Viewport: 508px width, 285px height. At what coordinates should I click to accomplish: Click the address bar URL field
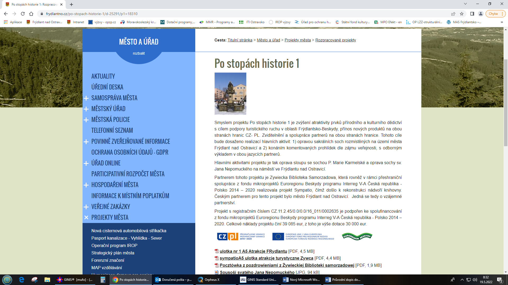[x=243, y=14]
